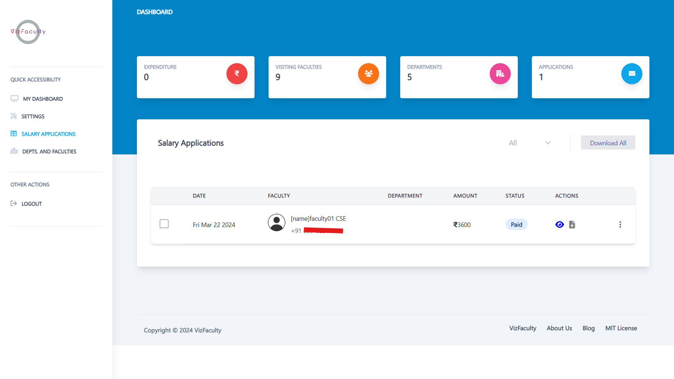Open the MIT License footer link
Image resolution: width=674 pixels, height=379 pixels.
621,328
